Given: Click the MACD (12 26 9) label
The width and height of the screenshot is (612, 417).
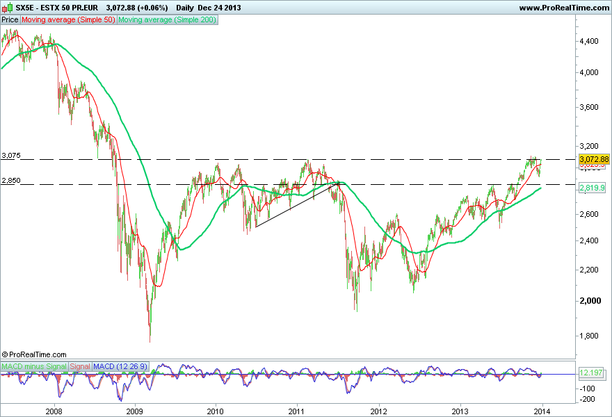Looking at the screenshot, I should click(120, 366).
